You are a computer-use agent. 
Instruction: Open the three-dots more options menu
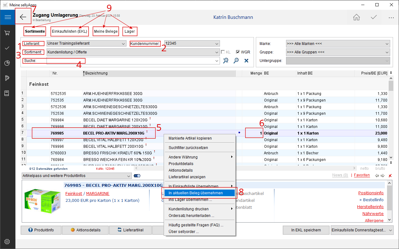click(391, 18)
